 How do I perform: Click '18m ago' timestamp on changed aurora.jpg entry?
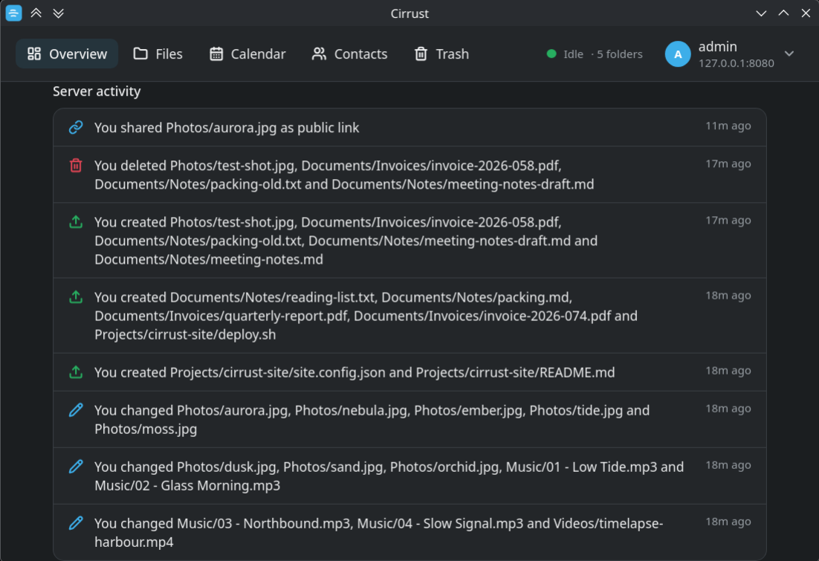click(728, 409)
